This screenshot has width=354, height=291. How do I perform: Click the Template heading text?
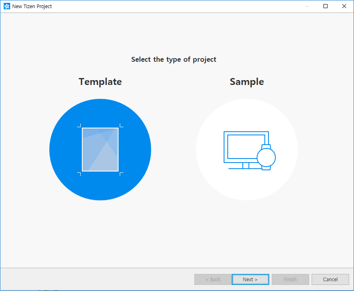pos(100,81)
